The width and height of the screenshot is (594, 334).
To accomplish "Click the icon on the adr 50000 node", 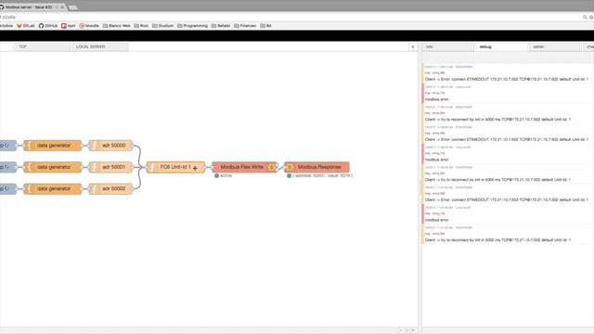I will (x=93, y=146).
